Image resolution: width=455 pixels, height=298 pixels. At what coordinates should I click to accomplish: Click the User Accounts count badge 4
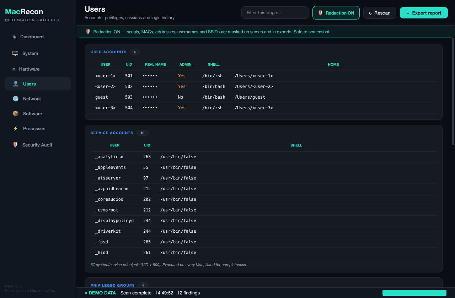pos(134,52)
